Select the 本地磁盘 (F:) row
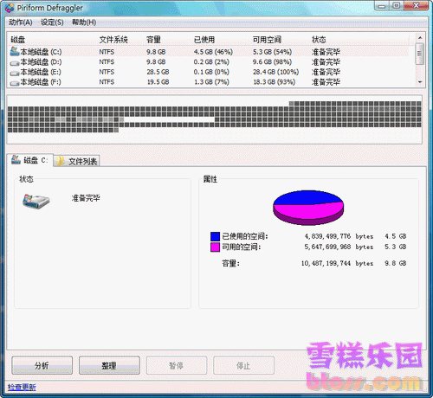The image size is (433, 398). [209, 82]
